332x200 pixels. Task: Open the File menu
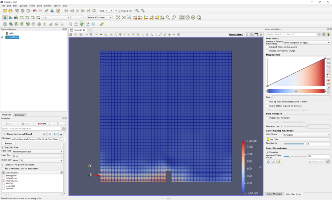3,6
